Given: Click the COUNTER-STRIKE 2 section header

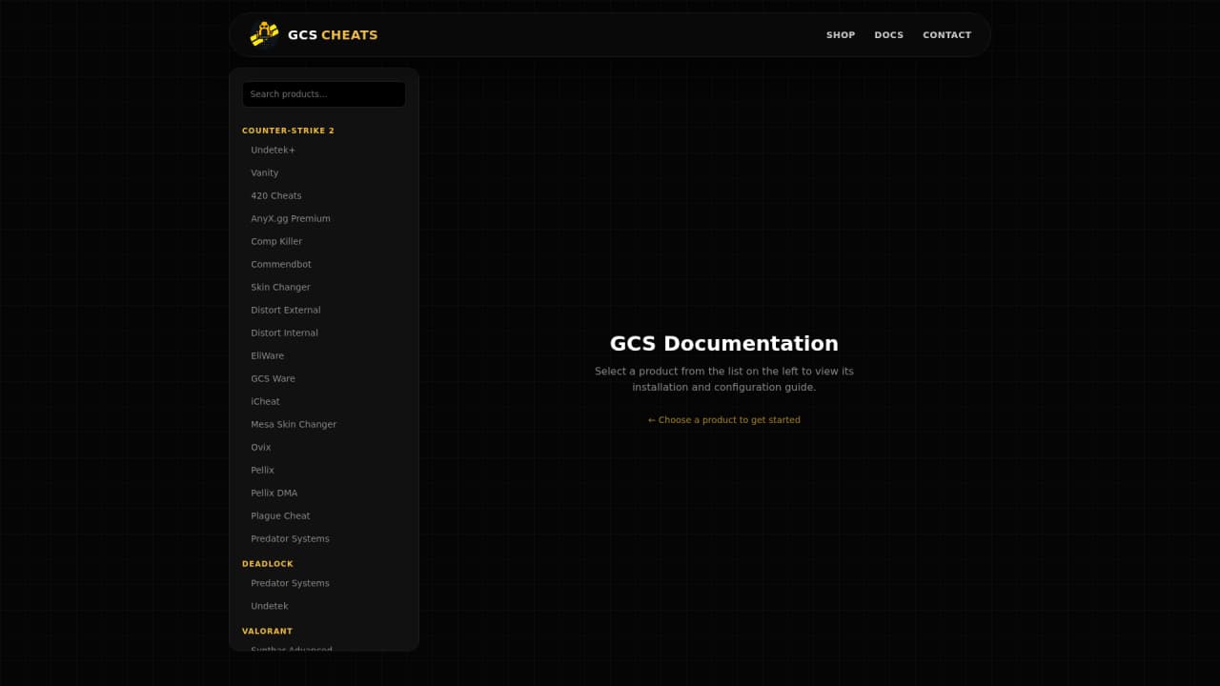Looking at the screenshot, I should 288,131.
